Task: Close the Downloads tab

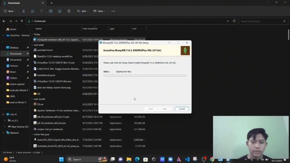Action: [43, 3]
